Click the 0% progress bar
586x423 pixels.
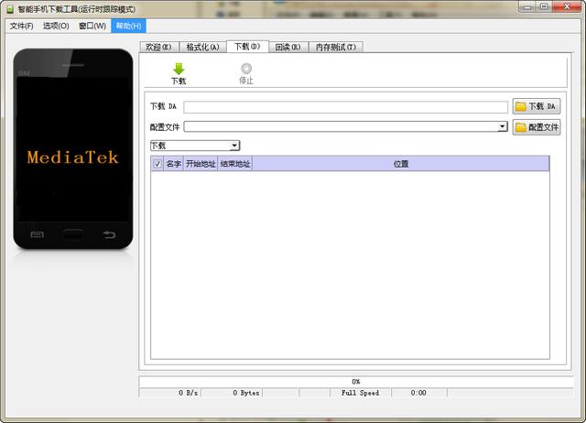click(355, 381)
